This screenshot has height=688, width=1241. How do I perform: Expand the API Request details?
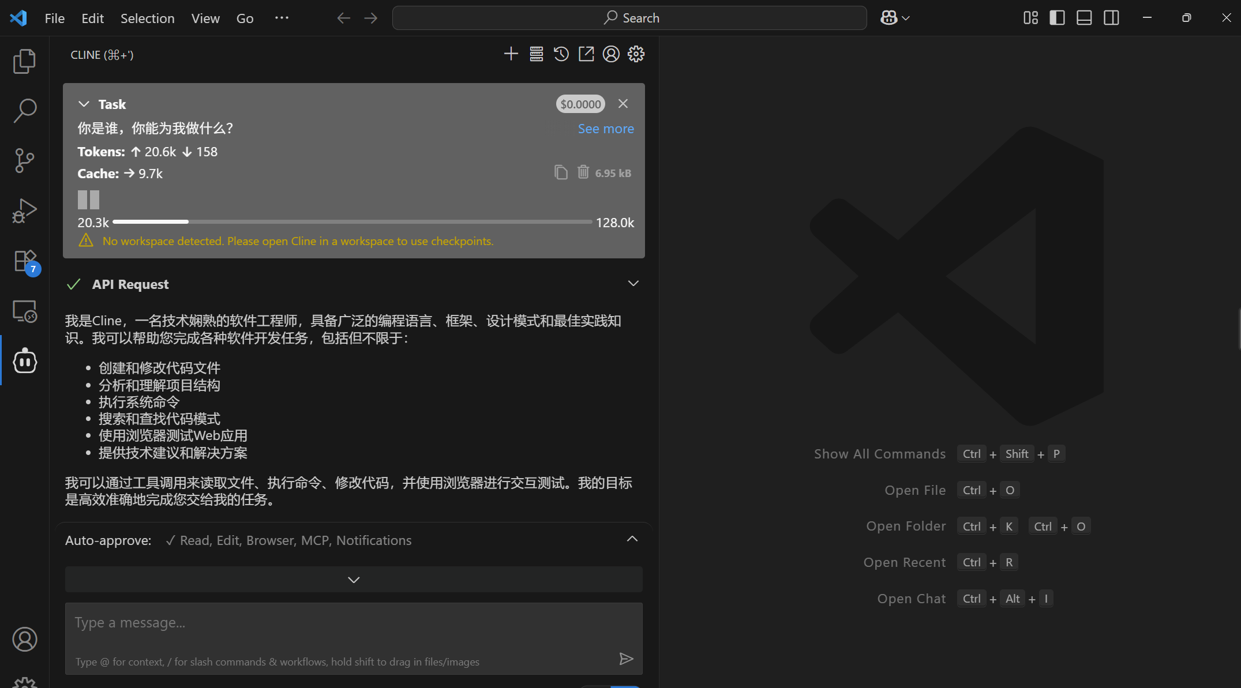(633, 283)
